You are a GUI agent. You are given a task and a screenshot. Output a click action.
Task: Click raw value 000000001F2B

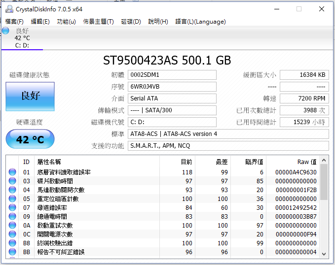[296, 190]
